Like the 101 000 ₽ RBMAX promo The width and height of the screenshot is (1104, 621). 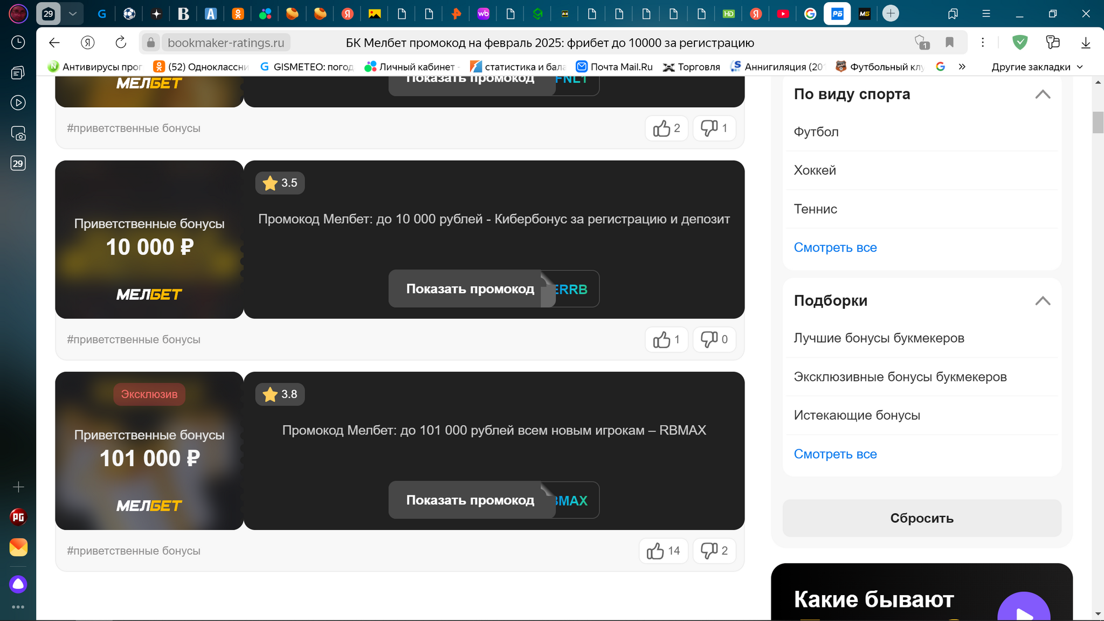pyautogui.click(x=663, y=551)
